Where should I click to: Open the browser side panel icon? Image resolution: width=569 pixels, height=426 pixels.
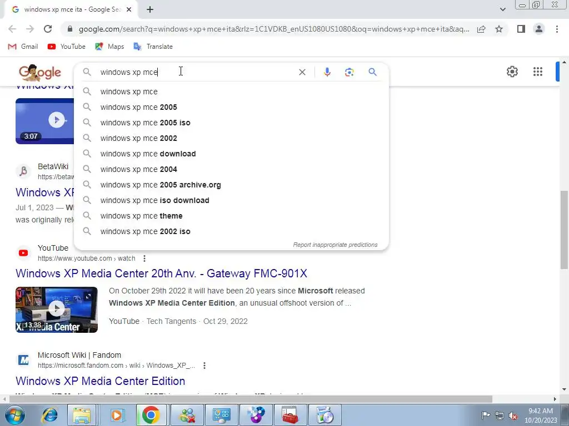(521, 29)
